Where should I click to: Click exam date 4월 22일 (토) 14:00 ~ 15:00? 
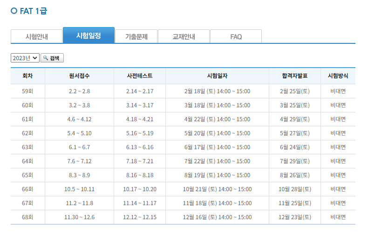217,119
